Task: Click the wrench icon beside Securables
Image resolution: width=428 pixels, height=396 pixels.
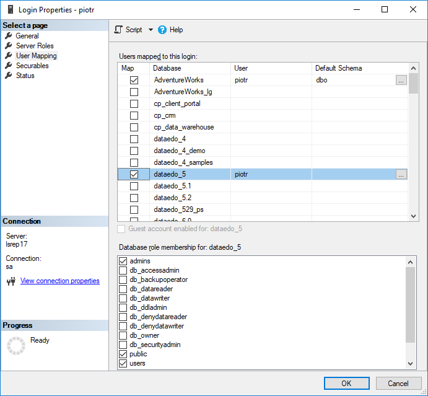Action: pos(9,66)
